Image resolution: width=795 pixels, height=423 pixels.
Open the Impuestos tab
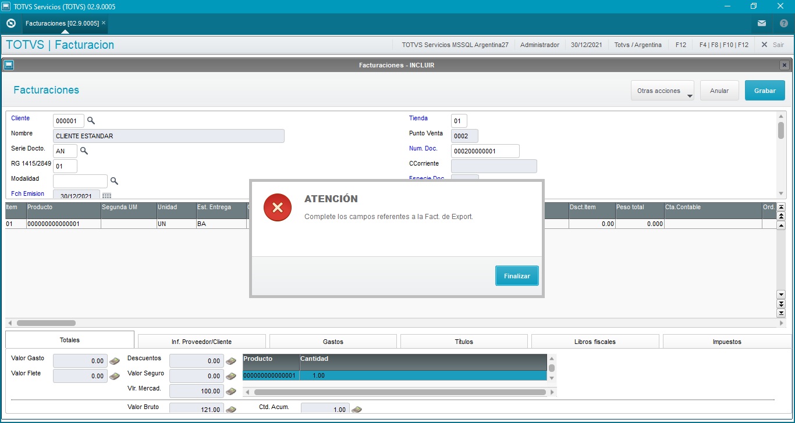click(x=727, y=342)
